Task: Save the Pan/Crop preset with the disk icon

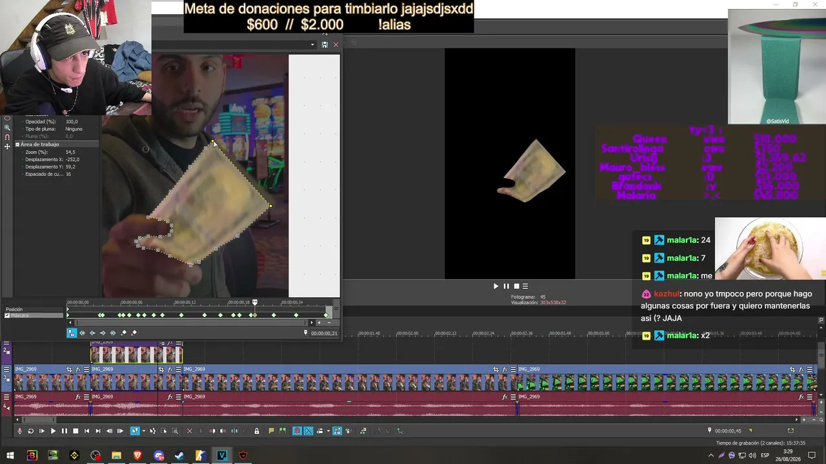Action: pos(325,44)
